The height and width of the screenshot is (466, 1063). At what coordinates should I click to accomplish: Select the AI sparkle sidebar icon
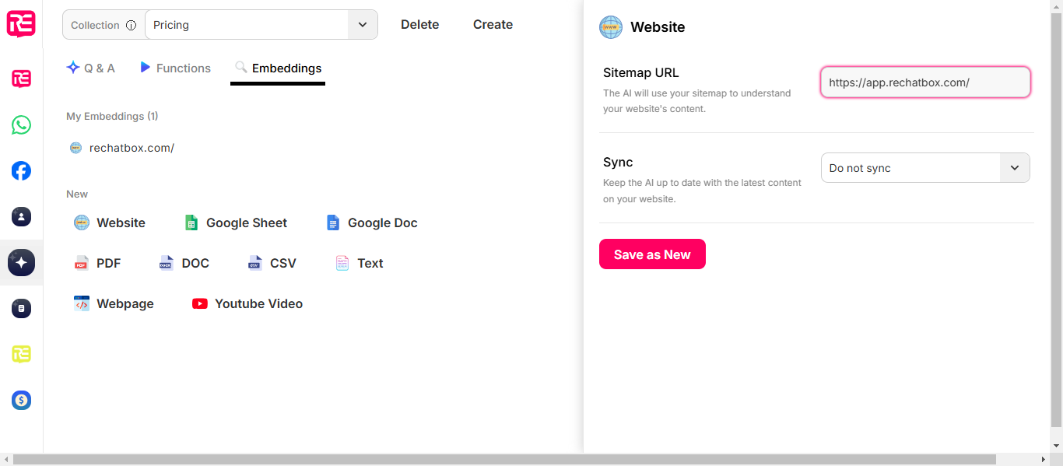pos(21,263)
